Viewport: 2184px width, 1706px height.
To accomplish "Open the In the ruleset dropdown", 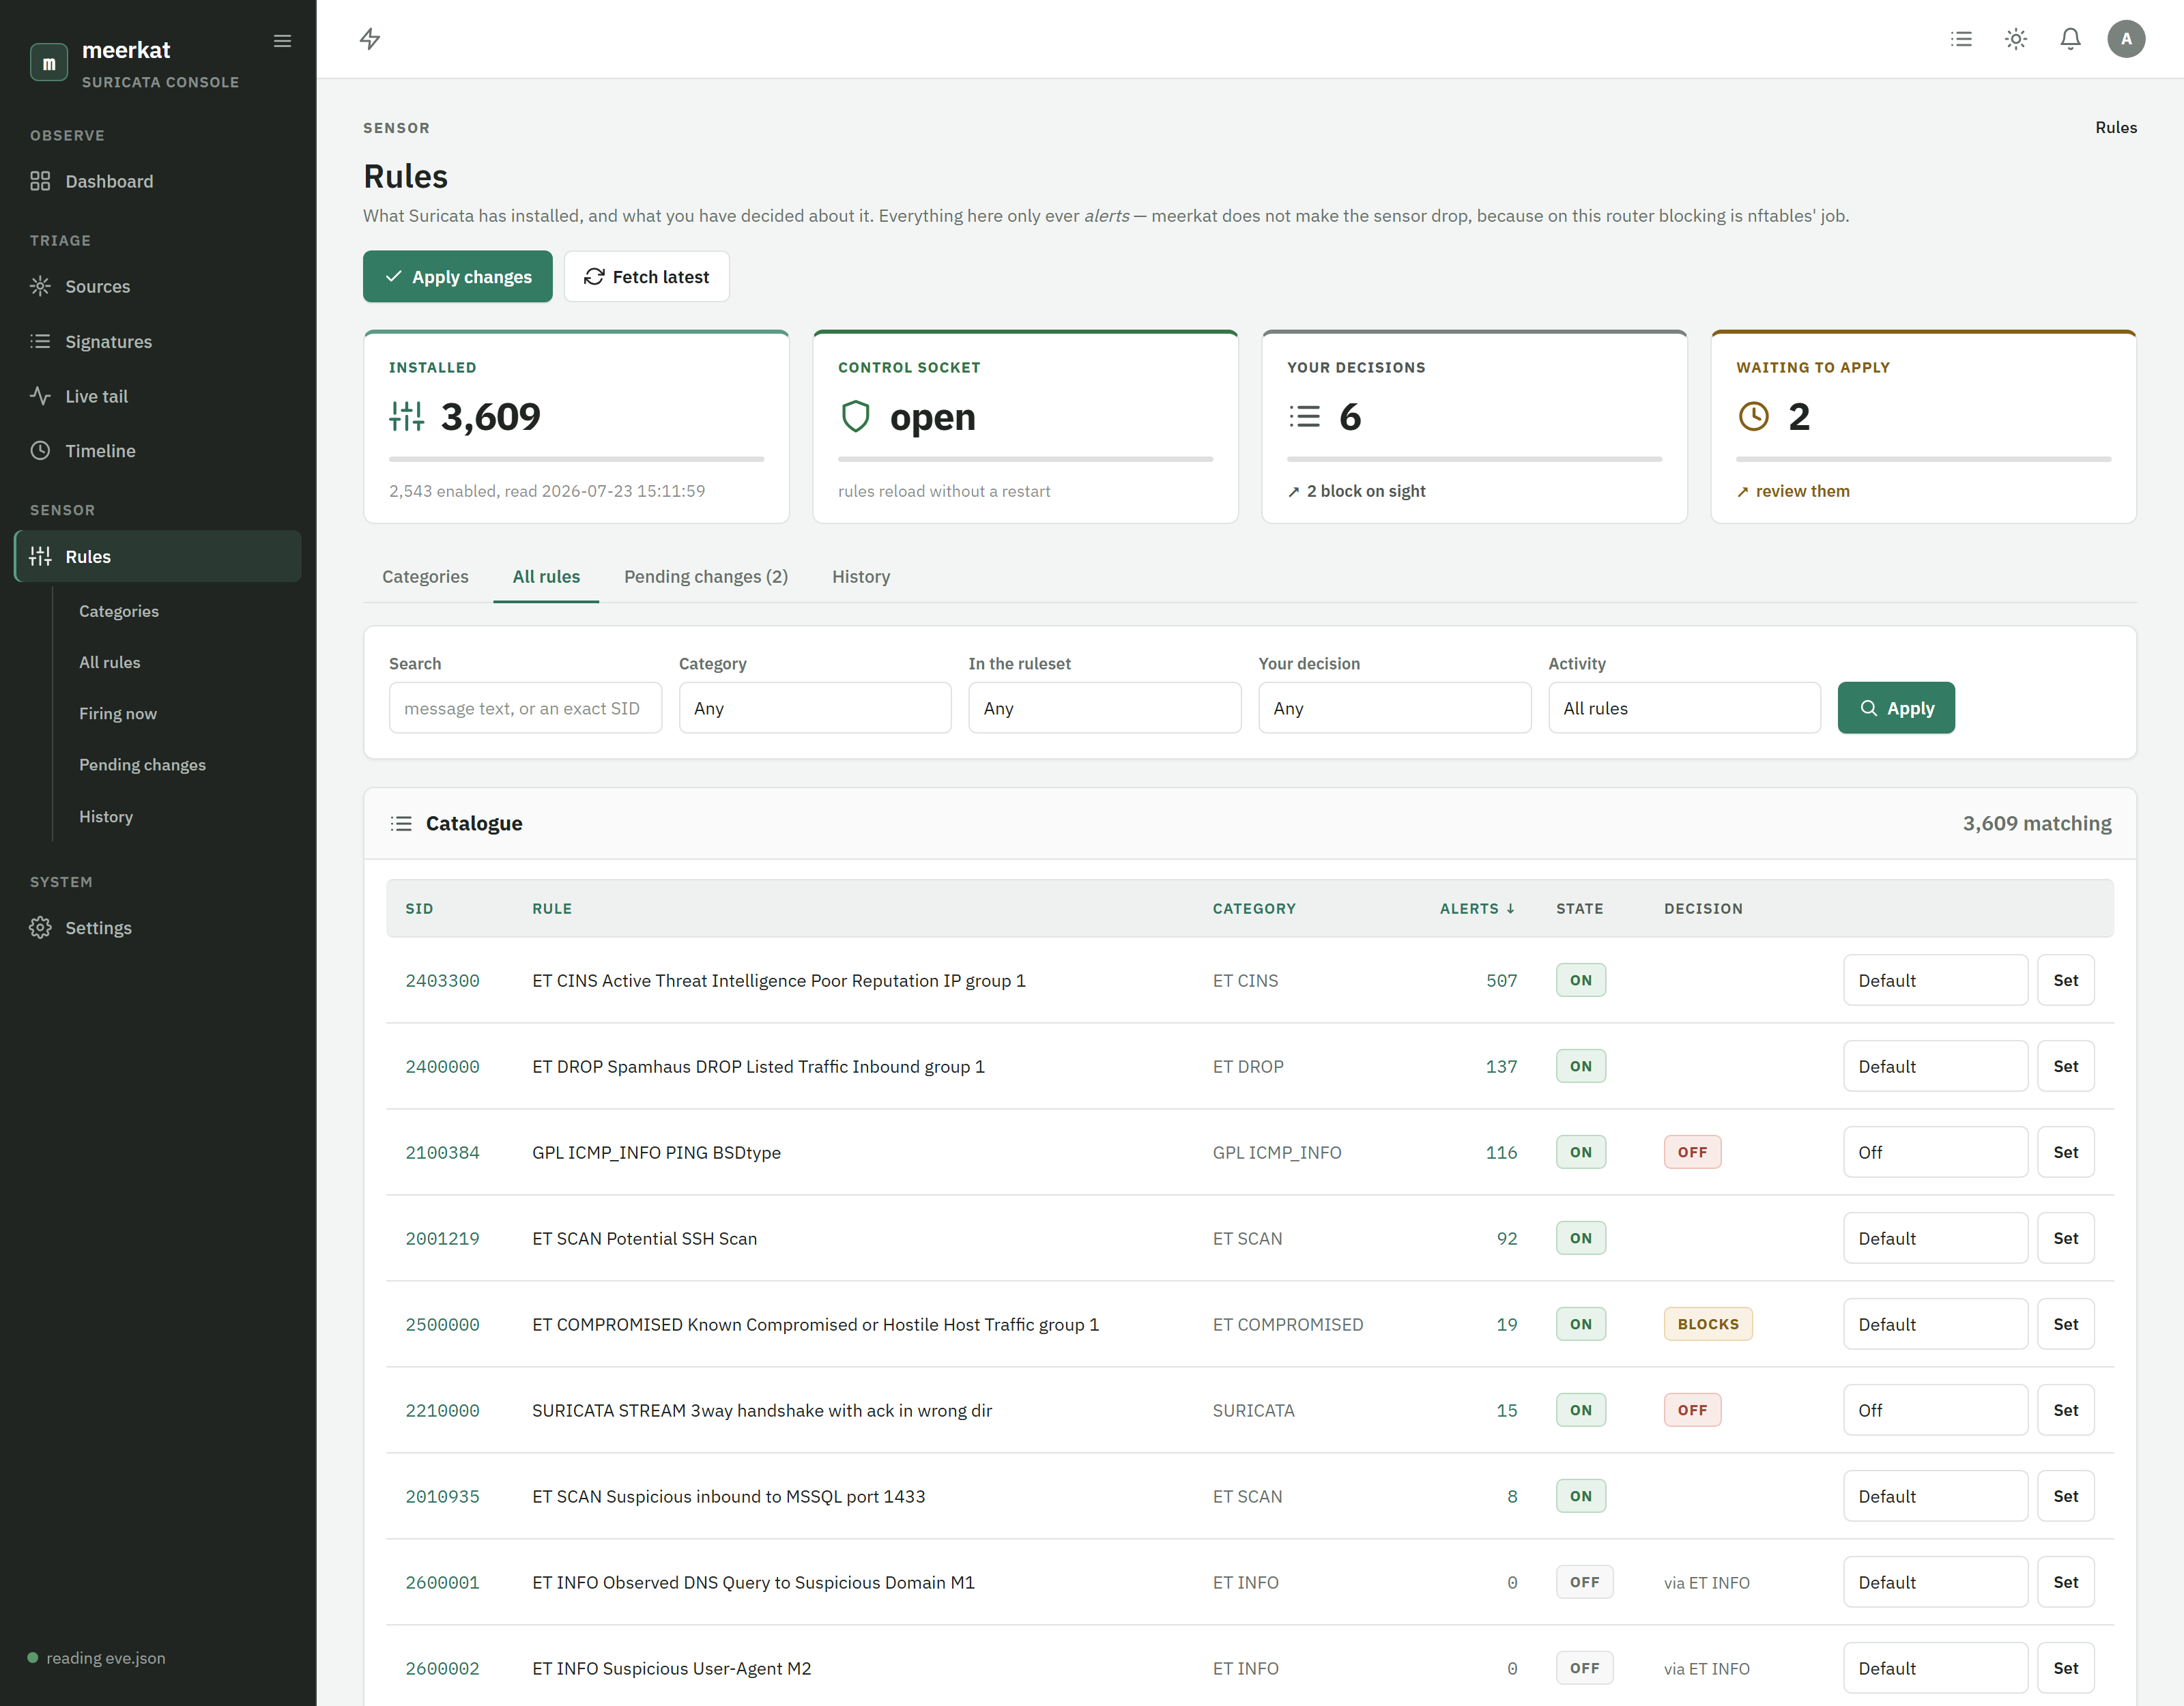I will (1105, 708).
